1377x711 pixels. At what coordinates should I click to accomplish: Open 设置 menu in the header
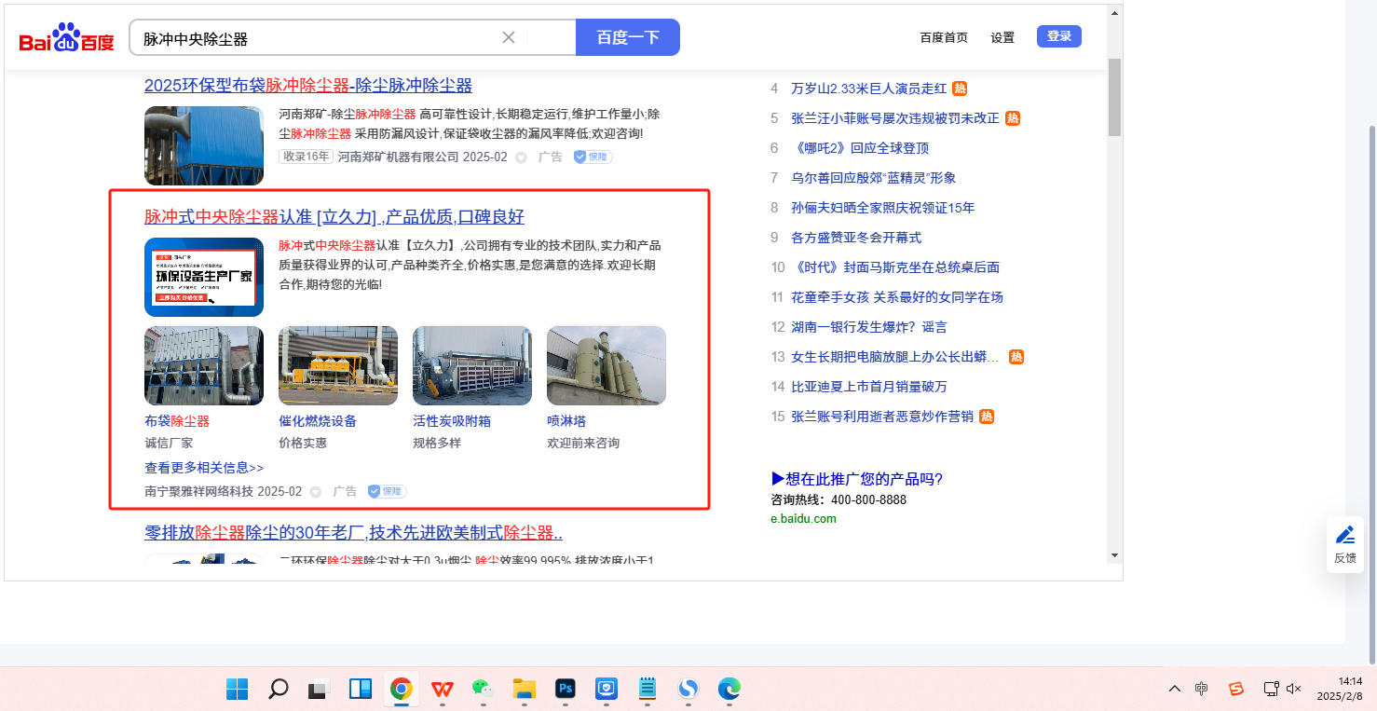tap(1002, 37)
